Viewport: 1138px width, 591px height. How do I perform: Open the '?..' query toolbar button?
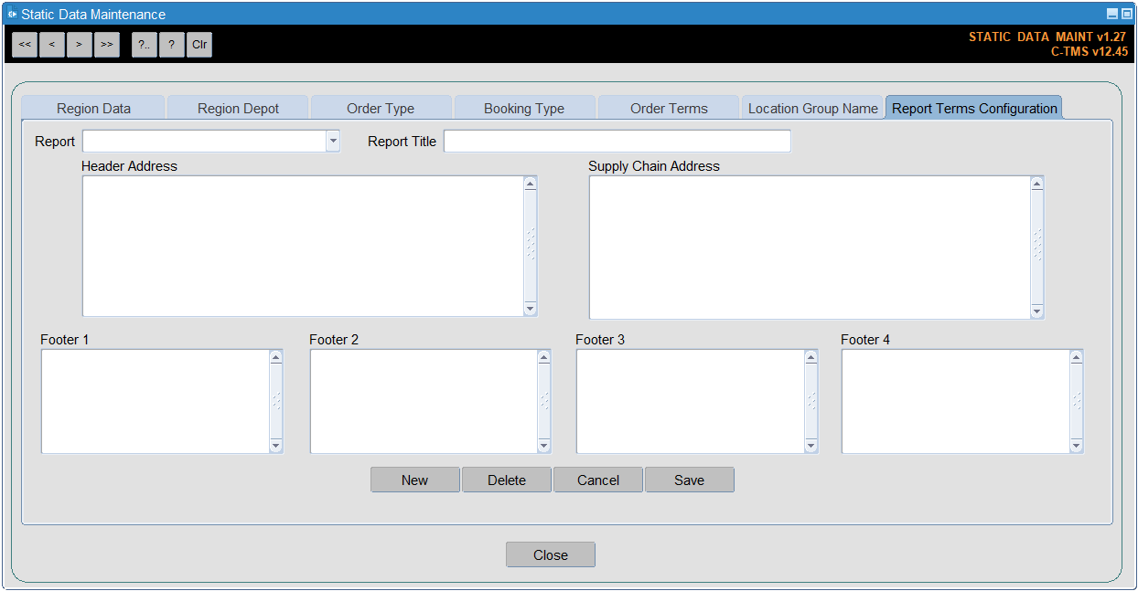pos(145,45)
